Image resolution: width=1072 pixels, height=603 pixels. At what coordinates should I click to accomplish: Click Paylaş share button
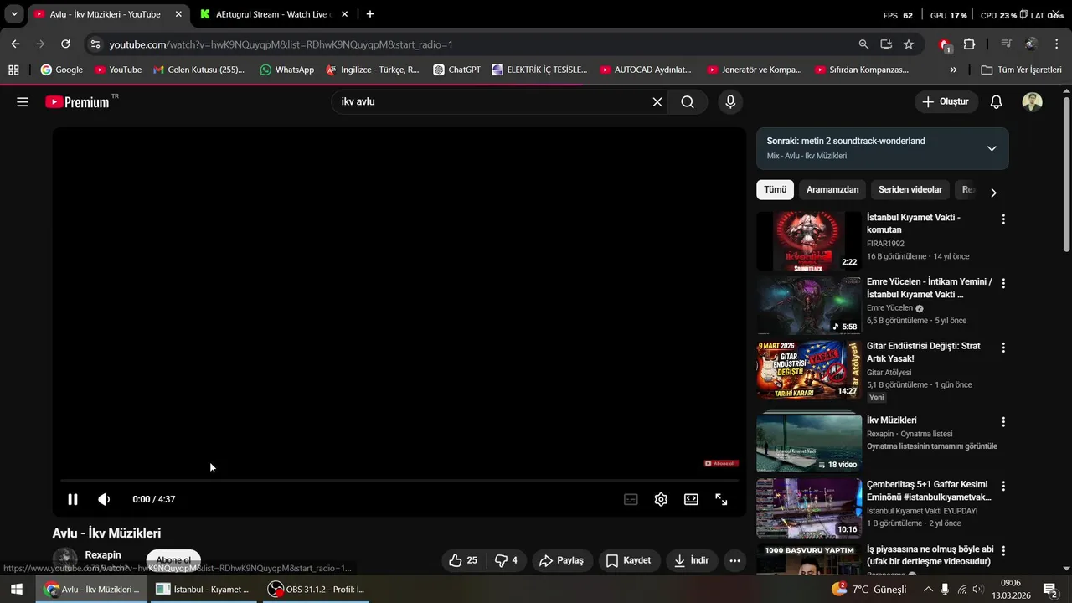click(x=562, y=560)
